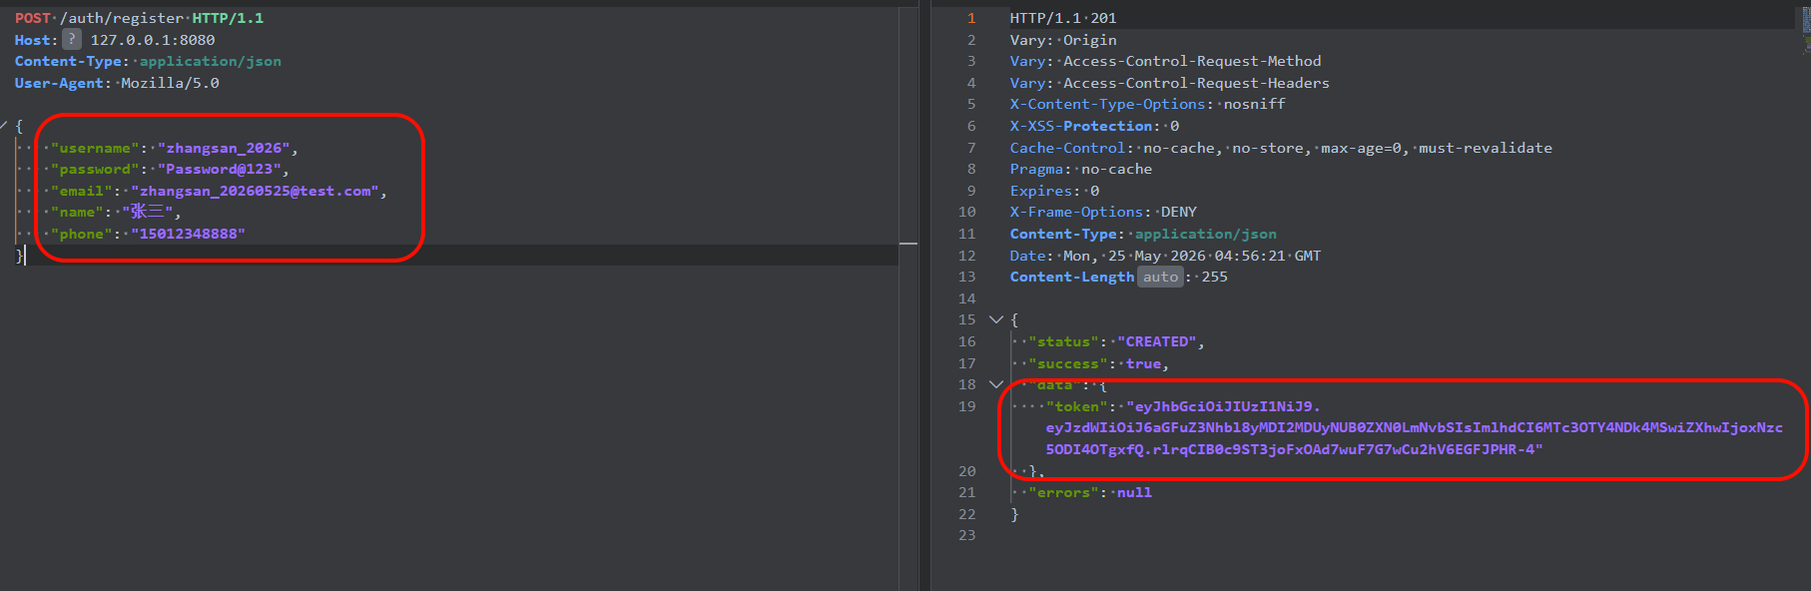Click the /auth/register path in the request
Viewport: 1811px width, 591px height.
tap(122, 18)
